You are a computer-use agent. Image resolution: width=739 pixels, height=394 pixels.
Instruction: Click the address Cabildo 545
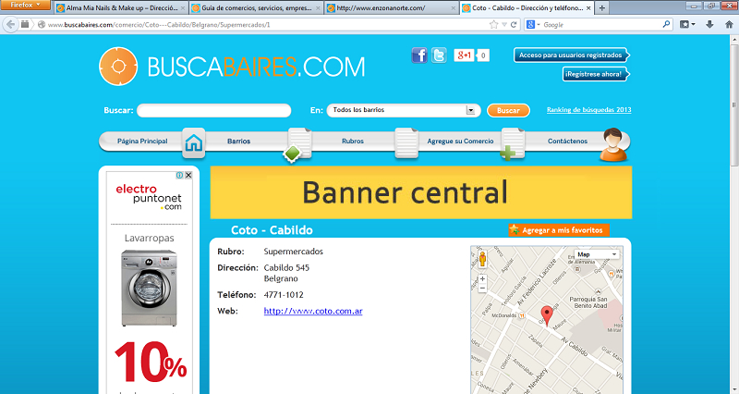286,267
